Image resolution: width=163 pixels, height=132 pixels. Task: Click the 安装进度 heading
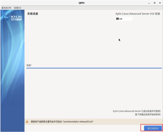[33, 14]
